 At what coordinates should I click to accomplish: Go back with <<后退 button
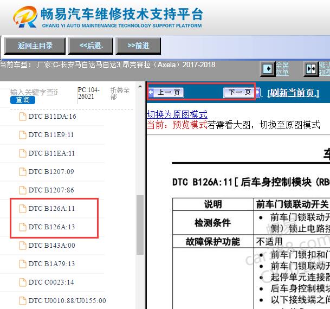[90, 46]
